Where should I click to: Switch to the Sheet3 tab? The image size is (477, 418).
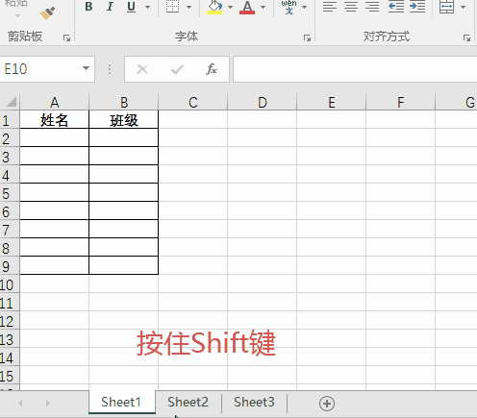tap(254, 402)
